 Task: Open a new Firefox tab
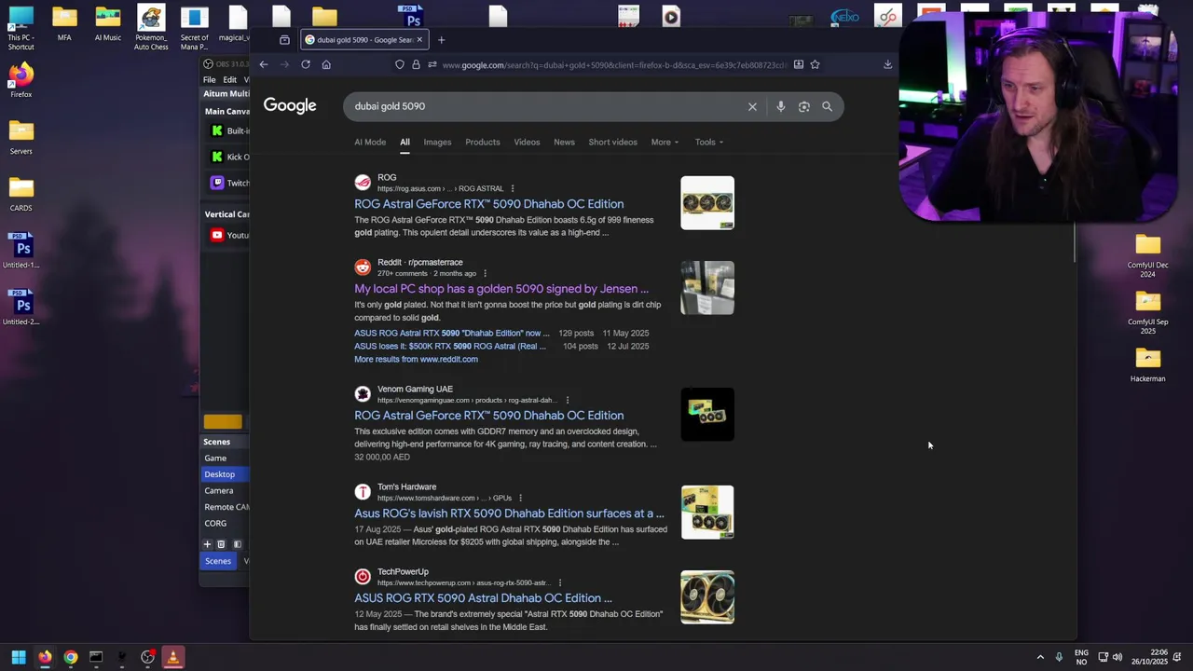(x=442, y=40)
